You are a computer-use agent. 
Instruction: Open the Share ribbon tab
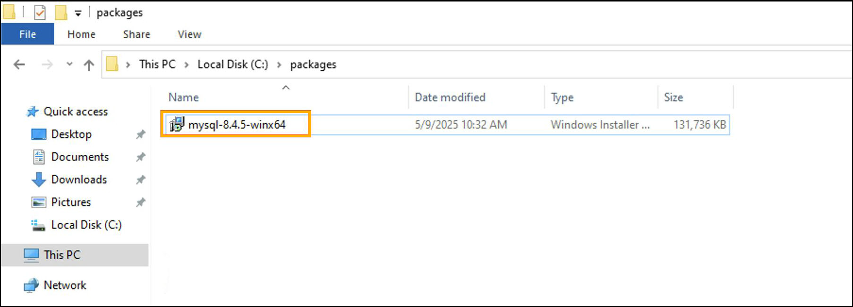coord(136,34)
